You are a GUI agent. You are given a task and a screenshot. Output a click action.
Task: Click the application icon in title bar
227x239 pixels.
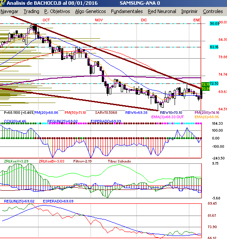pyautogui.click(x=3, y=3)
